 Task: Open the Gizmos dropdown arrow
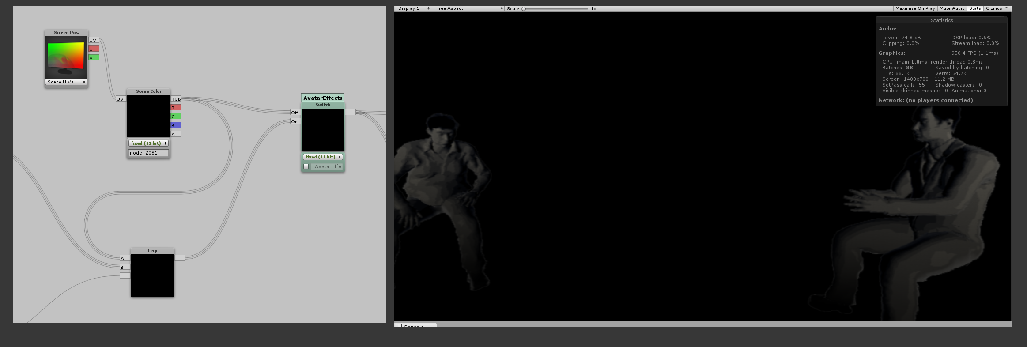1006,8
